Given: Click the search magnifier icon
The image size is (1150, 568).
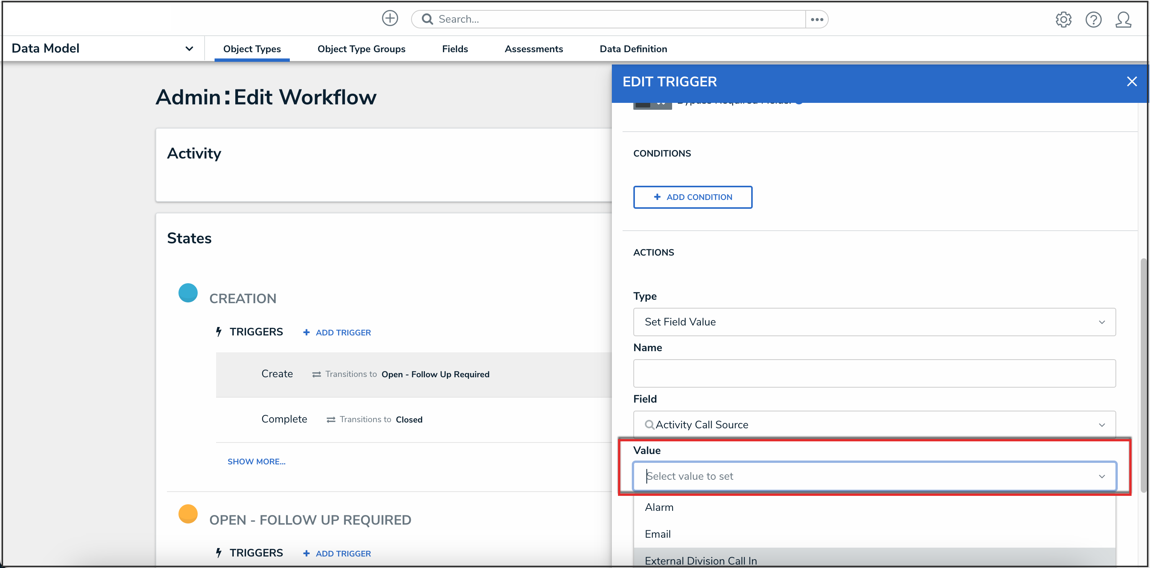Looking at the screenshot, I should tap(427, 19).
